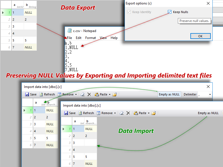Open the Edit menu in Notepad
Viewport: 223px width, 167px height.
pos(79,38)
